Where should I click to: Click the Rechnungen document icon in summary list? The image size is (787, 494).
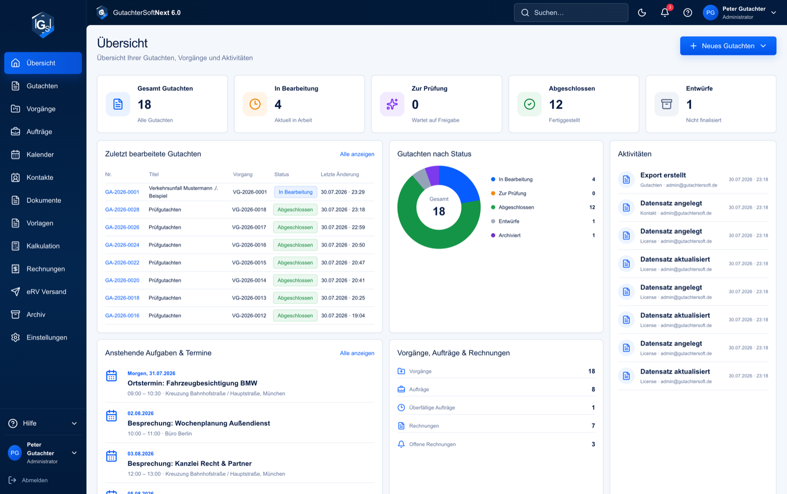click(x=401, y=426)
